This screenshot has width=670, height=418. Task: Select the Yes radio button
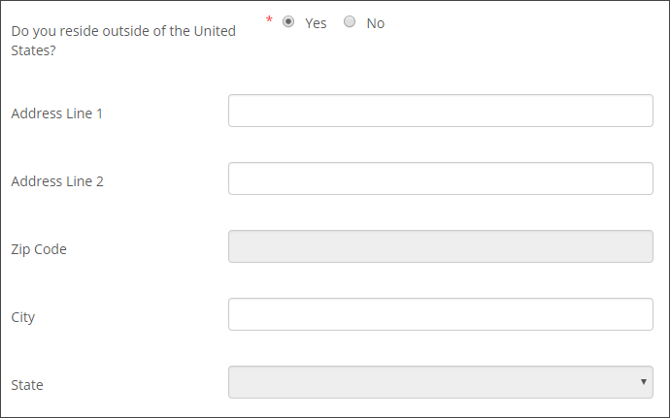(288, 22)
